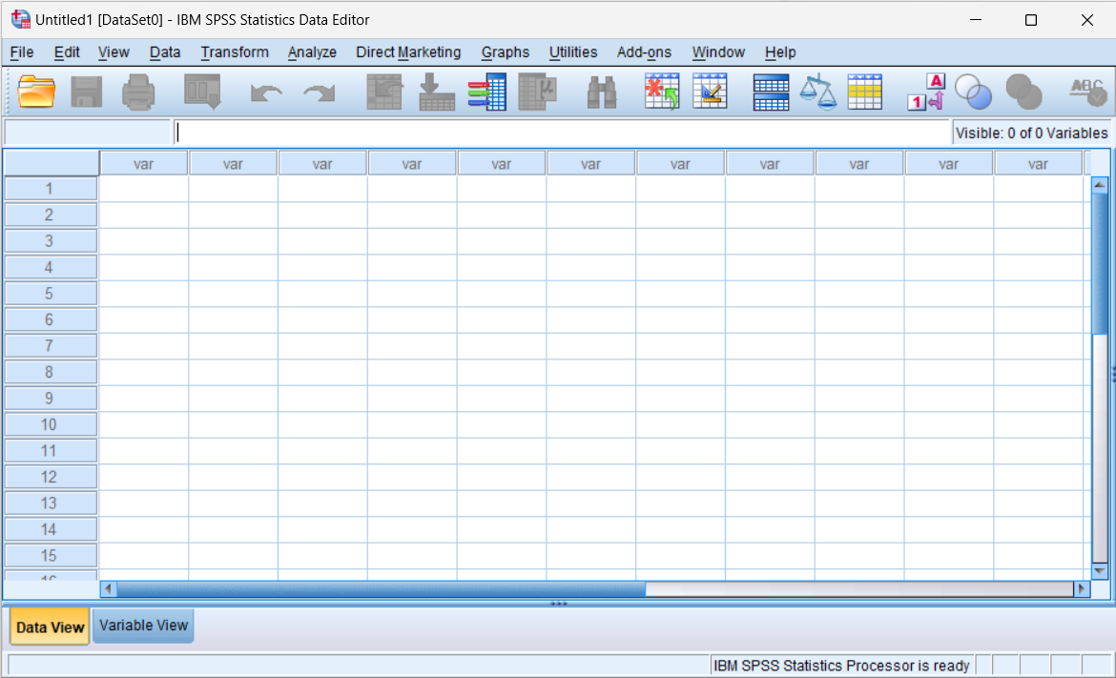Open Split File from the toolbar
The image size is (1116, 678).
point(771,92)
